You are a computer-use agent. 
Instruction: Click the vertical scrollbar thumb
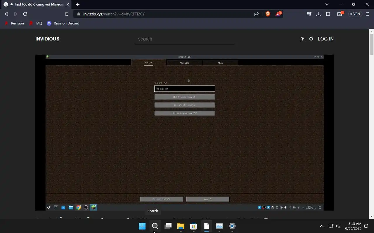[371, 44]
